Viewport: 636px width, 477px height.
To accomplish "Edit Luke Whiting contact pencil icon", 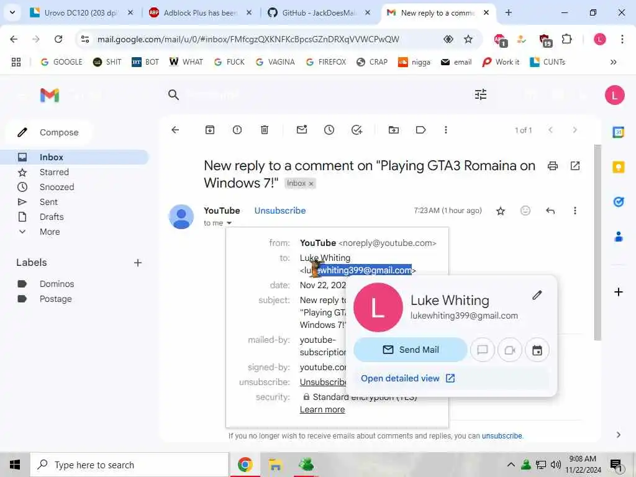I will 537,295.
